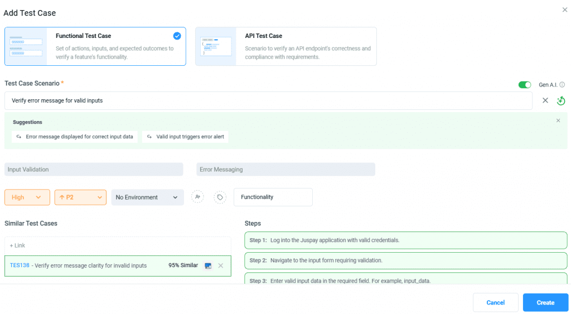Clear the Test Case Scenario text
The image size is (571, 314).
tap(545, 100)
